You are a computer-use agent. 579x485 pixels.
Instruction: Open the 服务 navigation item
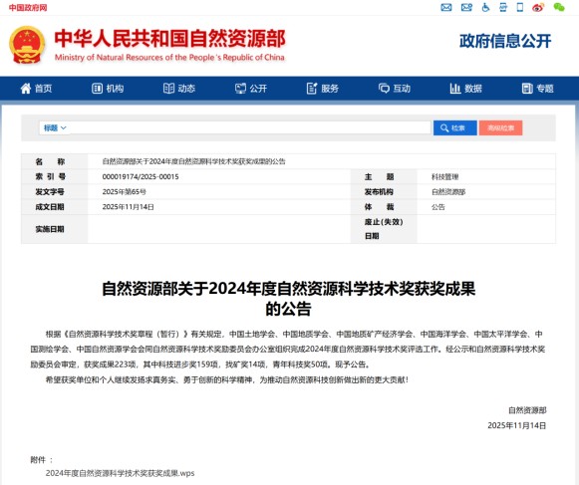(322, 89)
